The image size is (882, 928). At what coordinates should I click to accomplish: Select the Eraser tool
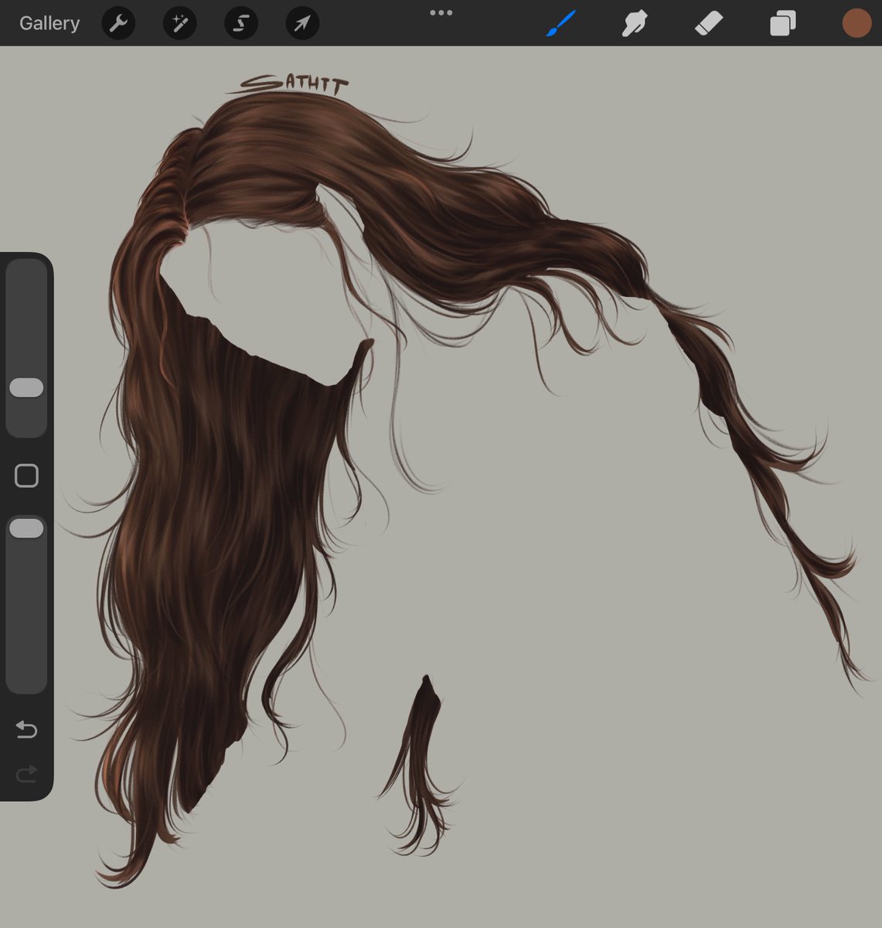tap(708, 23)
